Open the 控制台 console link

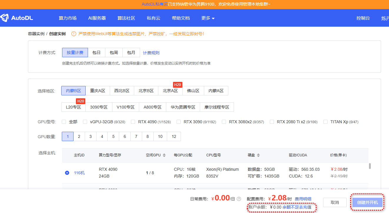(x=363, y=18)
